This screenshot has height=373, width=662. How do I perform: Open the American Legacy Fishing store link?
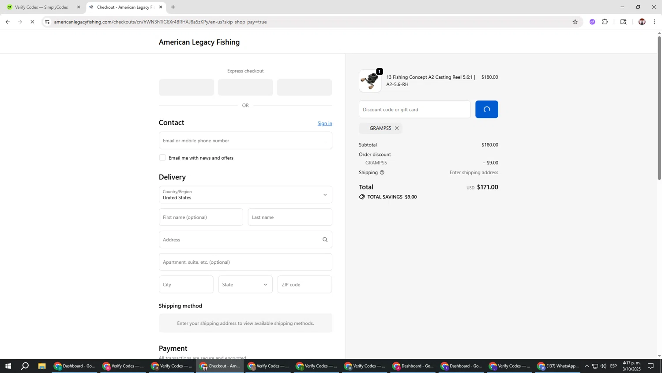click(x=199, y=42)
